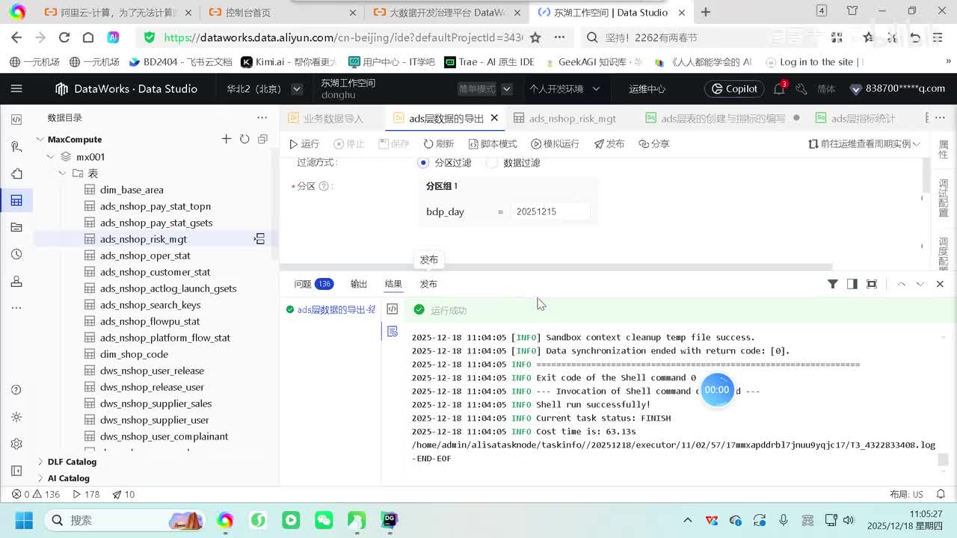This screenshot has width=957, height=538.
Task: Add a new MaxCompute item with plus icon
Action: click(x=227, y=139)
